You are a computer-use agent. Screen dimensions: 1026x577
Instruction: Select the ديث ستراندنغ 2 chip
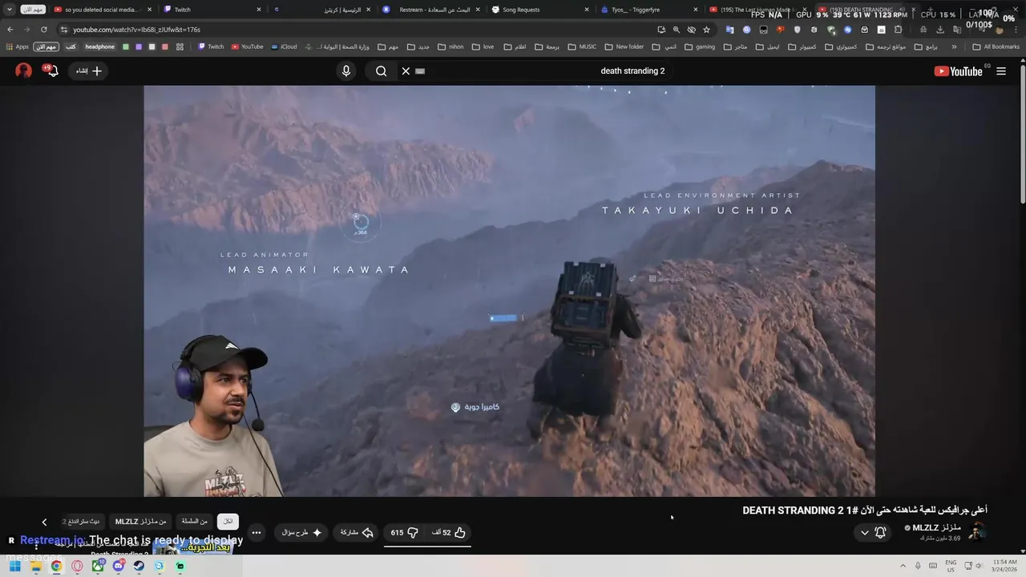coord(83,521)
